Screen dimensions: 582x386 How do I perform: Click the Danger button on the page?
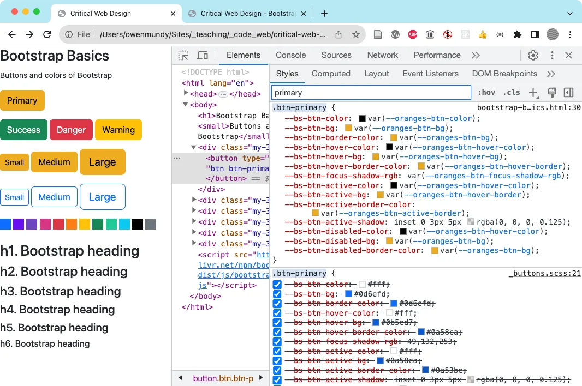[71, 130]
